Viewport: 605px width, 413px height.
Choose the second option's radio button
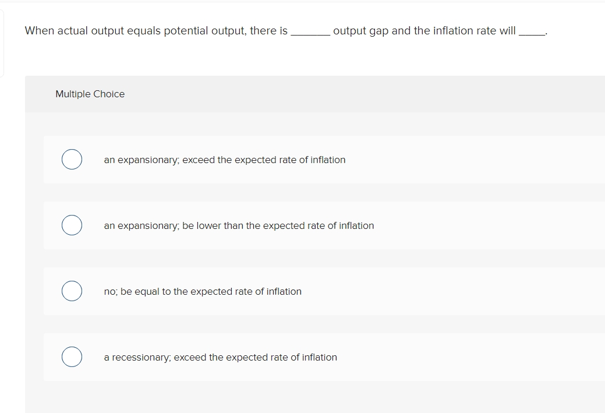(71, 225)
